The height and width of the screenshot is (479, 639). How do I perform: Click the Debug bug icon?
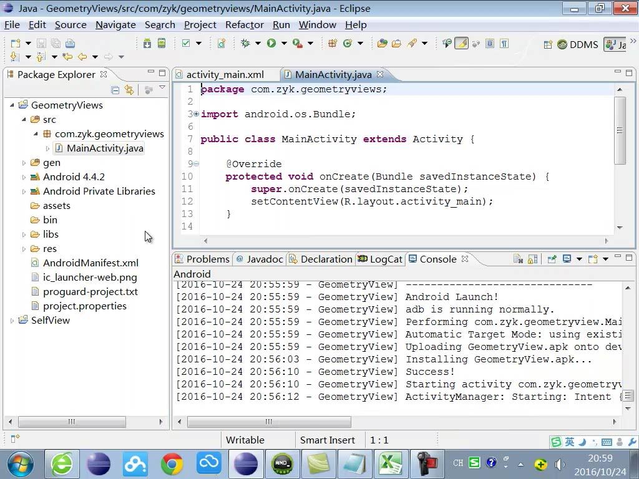(245, 44)
